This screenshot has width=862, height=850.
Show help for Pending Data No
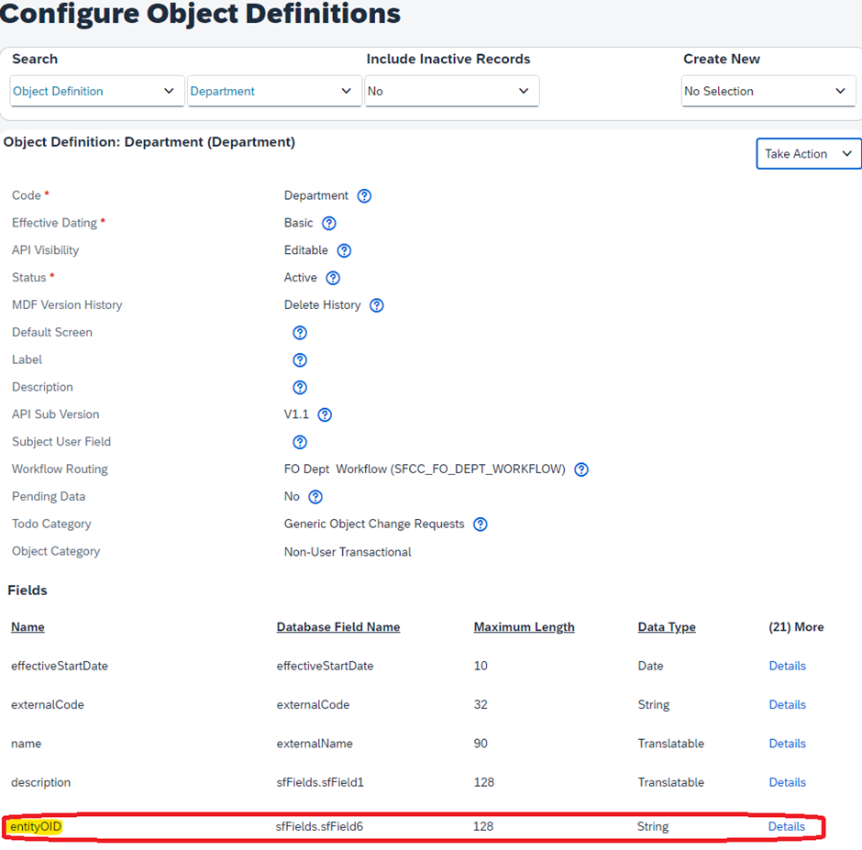(315, 497)
